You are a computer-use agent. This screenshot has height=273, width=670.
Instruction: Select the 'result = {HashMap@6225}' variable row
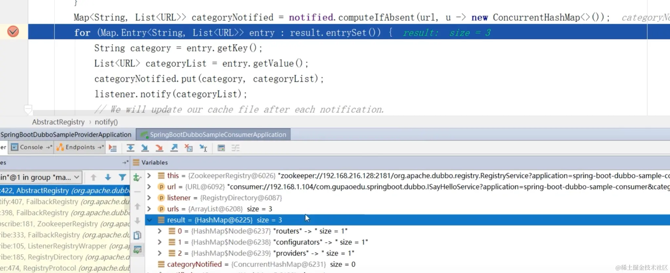407,220
